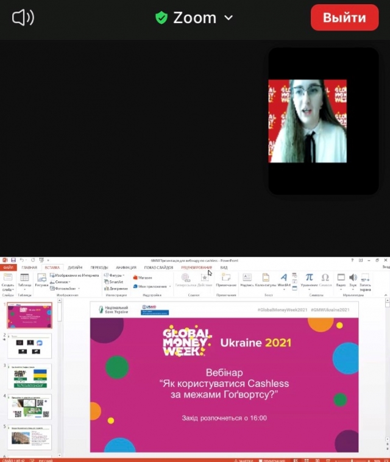Select slide 3 thumbnail with Ukrainian flag

coord(29,376)
